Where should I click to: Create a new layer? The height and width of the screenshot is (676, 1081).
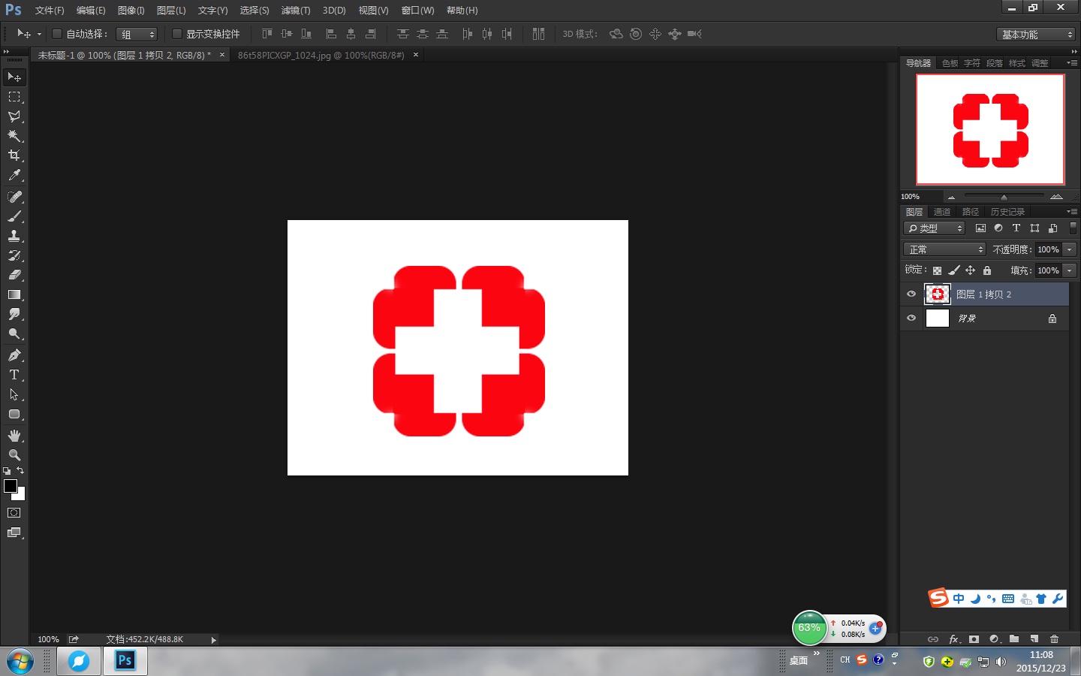point(1034,639)
